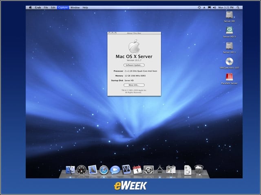Open the Time Machine menu bar icon
Screen dimensions: 261x195
click(199, 7)
